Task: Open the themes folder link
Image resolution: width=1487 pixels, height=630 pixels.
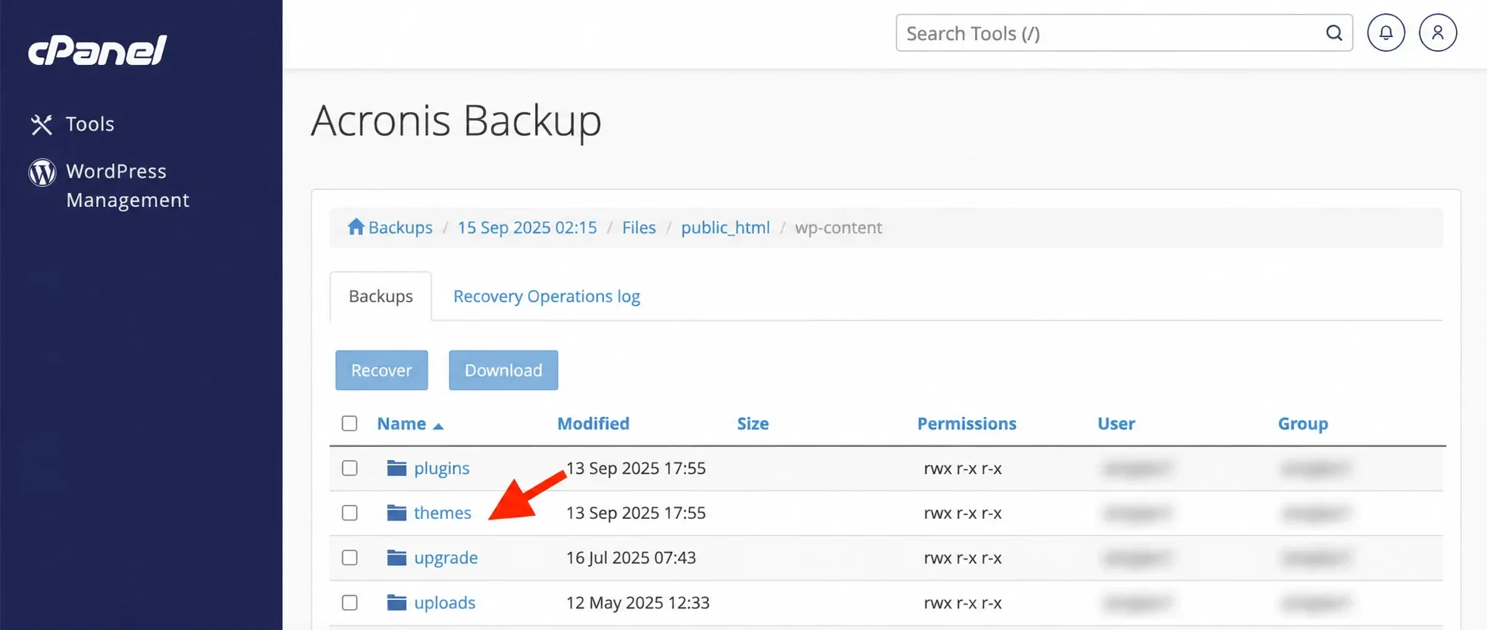Action: [x=442, y=513]
